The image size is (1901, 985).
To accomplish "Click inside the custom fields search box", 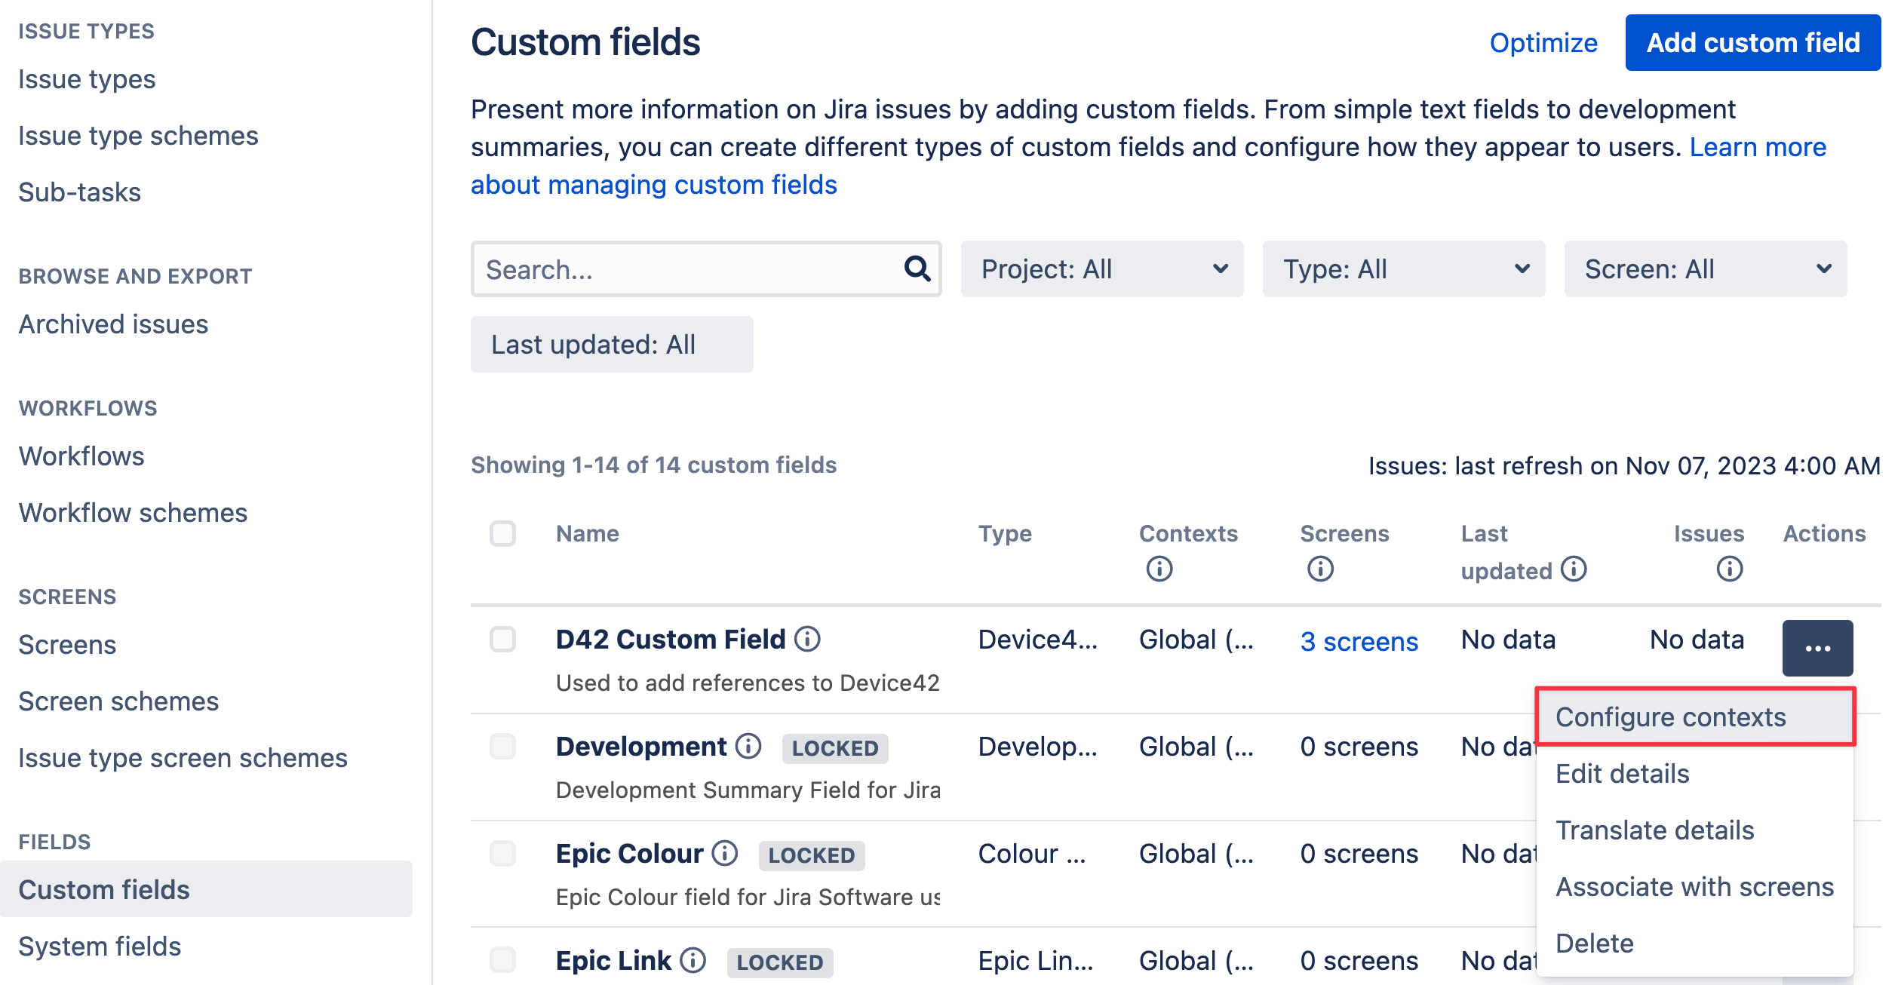I will (x=679, y=268).
